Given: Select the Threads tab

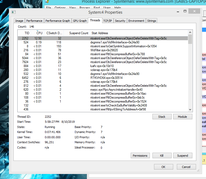Looking at the screenshot, I should coord(95,20).
